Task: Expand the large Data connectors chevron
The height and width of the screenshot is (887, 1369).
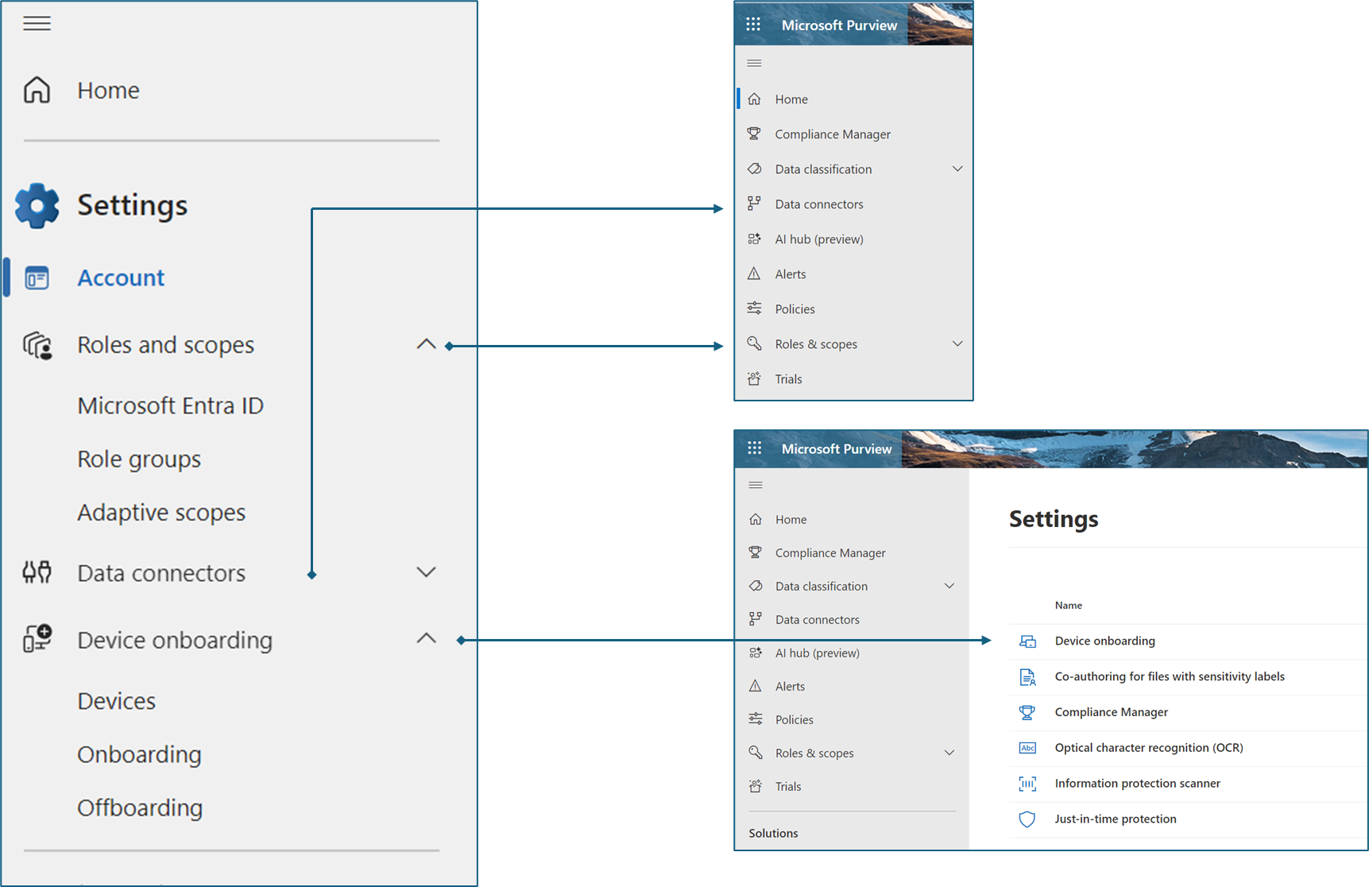Action: 426,572
